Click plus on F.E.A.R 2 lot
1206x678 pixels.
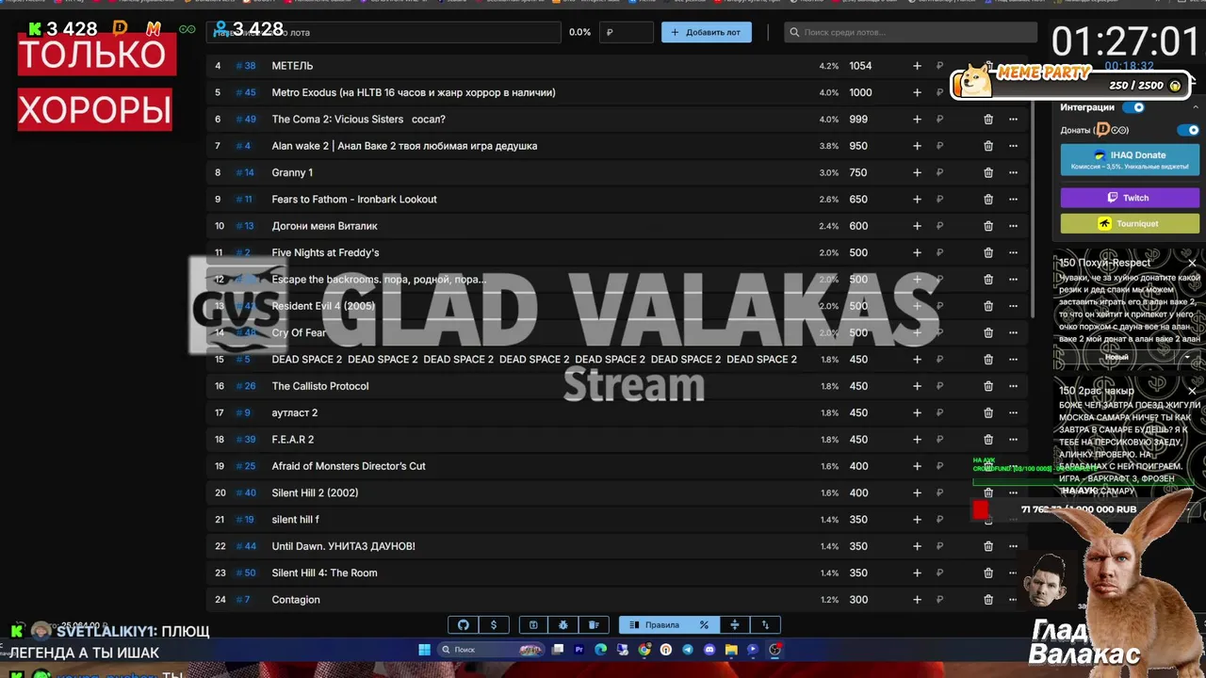(x=917, y=440)
